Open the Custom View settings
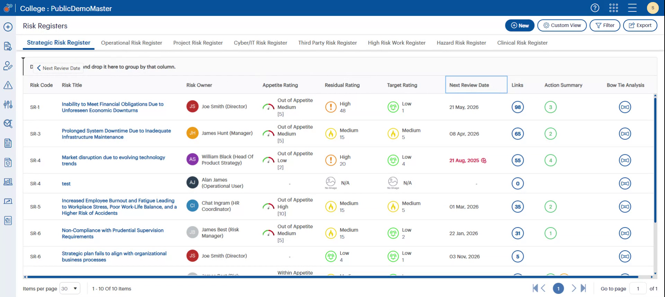 (562, 25)
